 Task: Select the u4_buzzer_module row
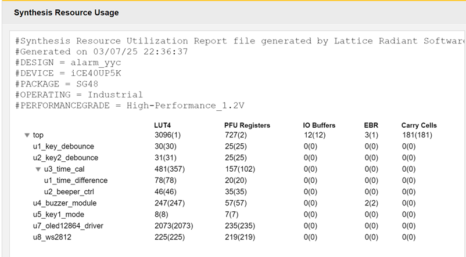(65, 203)
